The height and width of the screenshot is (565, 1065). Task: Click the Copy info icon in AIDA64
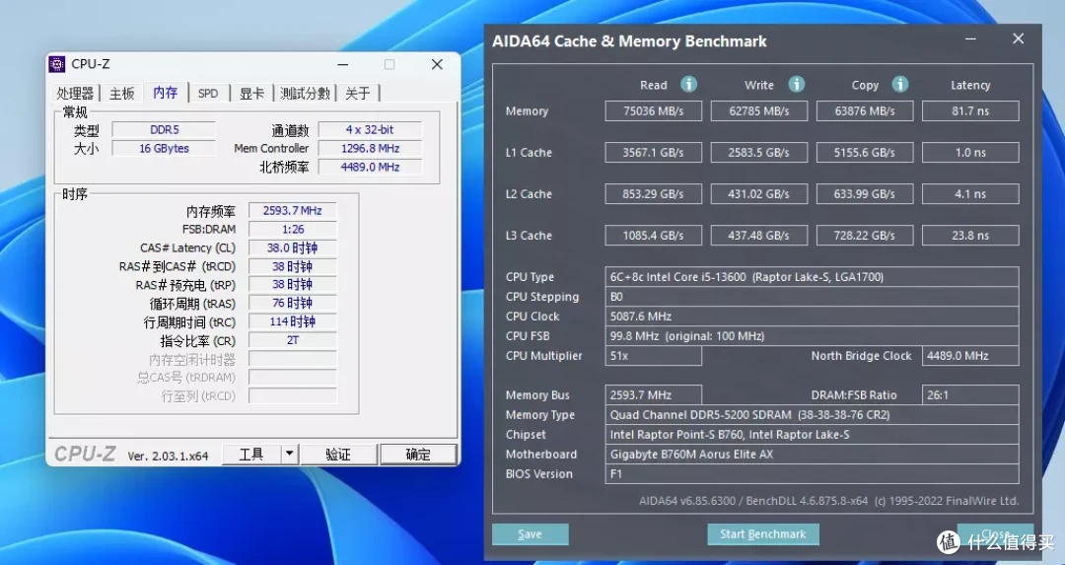tap(900, 84)
